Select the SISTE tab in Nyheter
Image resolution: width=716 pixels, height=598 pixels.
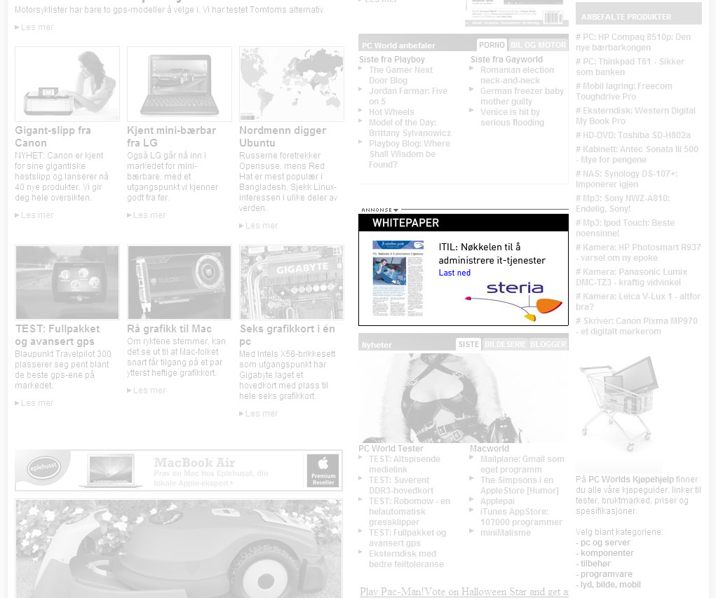coord(468,344)
